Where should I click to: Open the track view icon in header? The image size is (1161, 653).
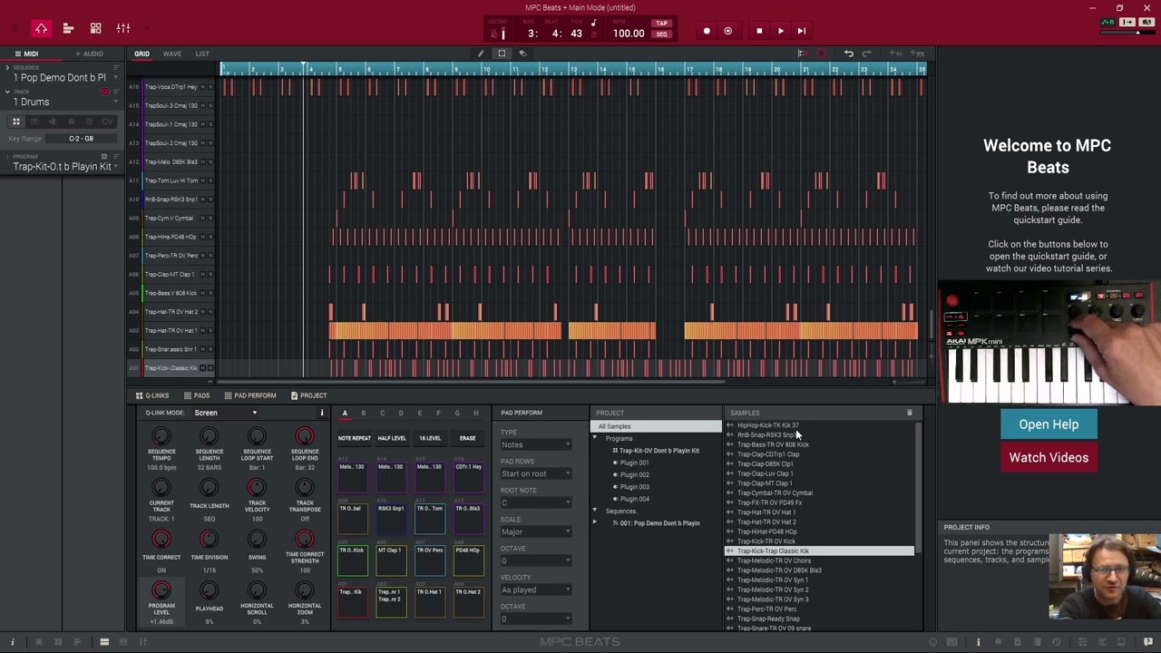[x=68, y=29]
